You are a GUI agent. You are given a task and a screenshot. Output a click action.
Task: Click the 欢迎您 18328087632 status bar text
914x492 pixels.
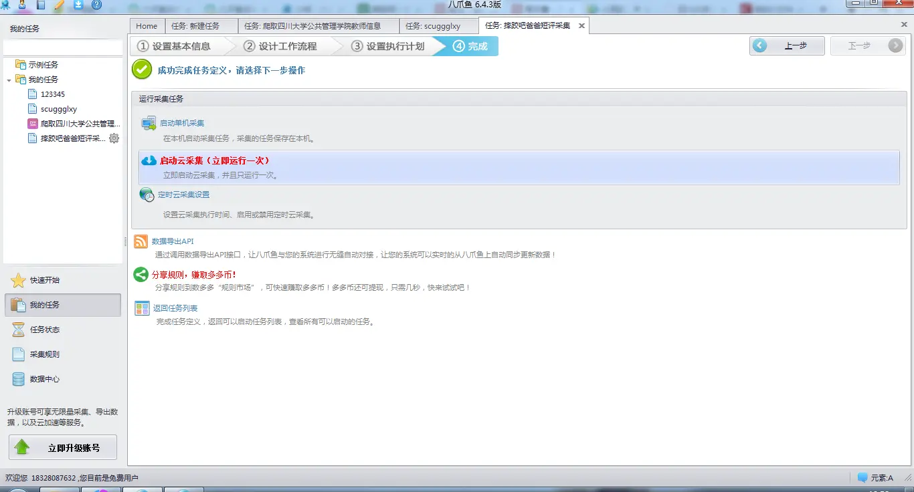[x=72, y=478]
